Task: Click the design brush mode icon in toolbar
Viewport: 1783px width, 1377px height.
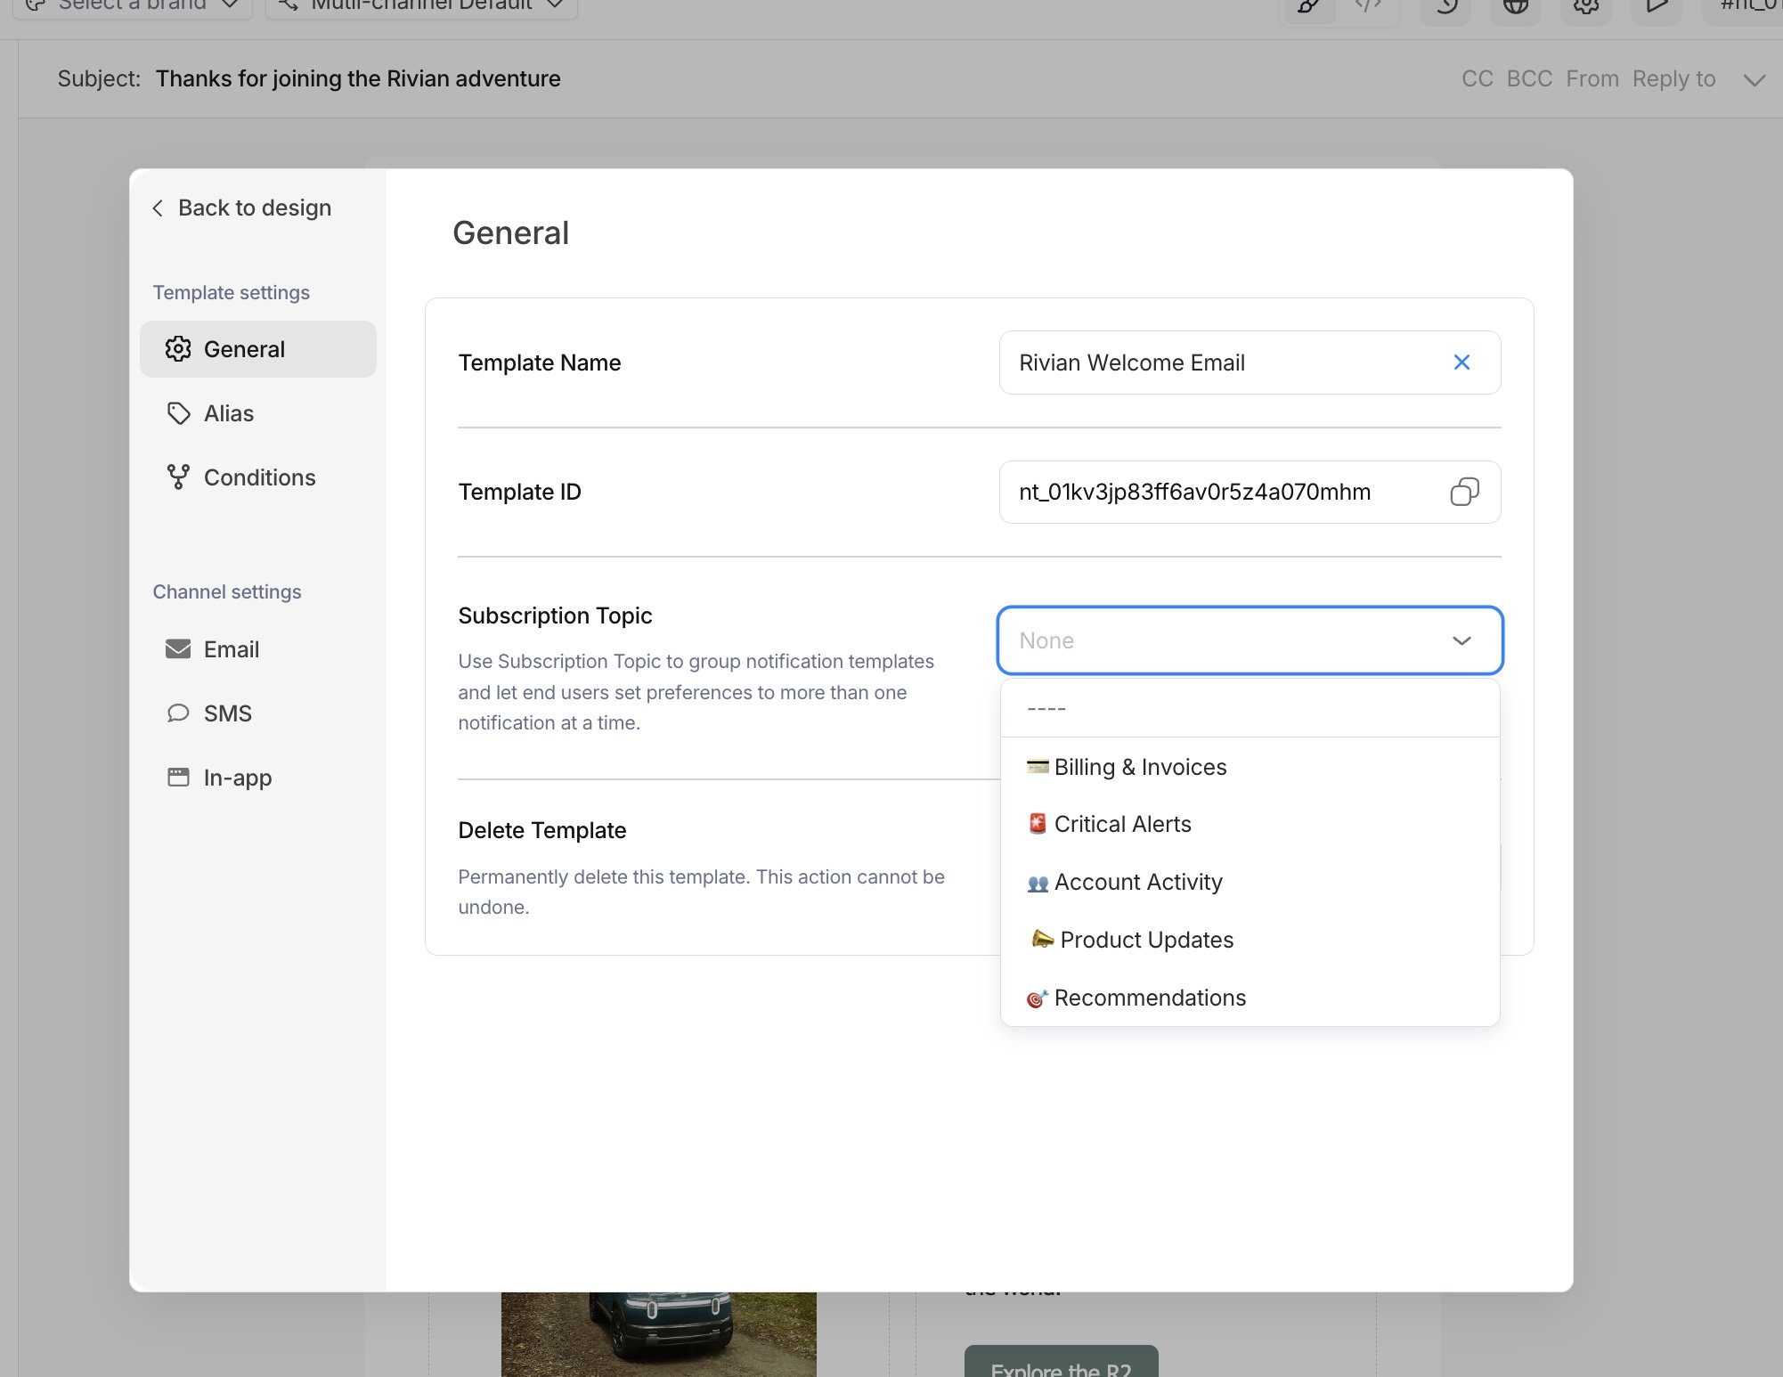Action: point(1308,7)
